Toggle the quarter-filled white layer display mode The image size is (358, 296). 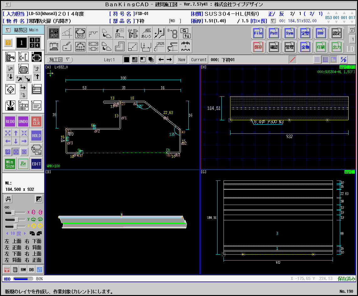[x=143, y=60]
